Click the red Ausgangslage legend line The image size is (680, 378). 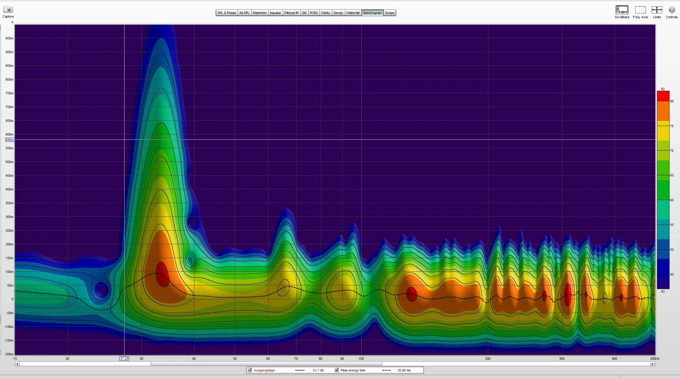(300, 370)
